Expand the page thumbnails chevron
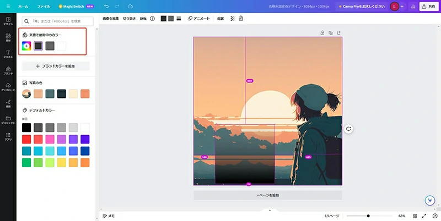This screenshot has height=221, width=441. 270,211
